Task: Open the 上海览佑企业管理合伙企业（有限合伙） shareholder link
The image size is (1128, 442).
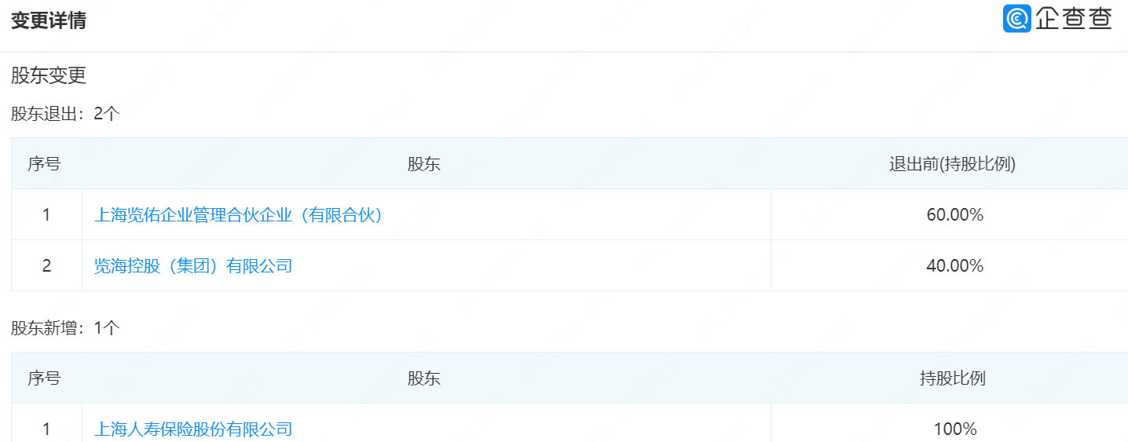Action: [239, 215]
